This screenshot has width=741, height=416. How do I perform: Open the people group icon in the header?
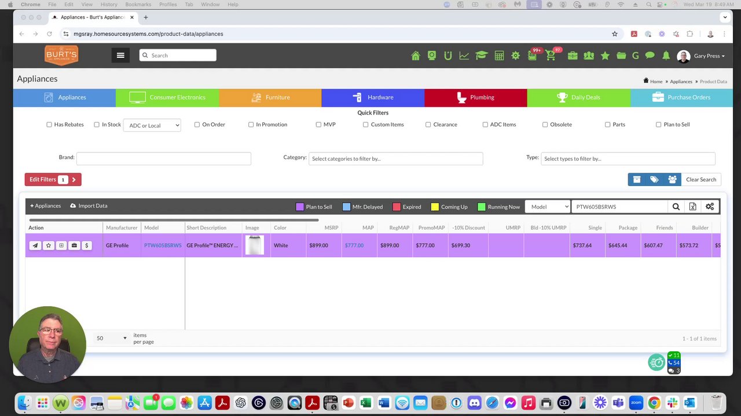589,55
